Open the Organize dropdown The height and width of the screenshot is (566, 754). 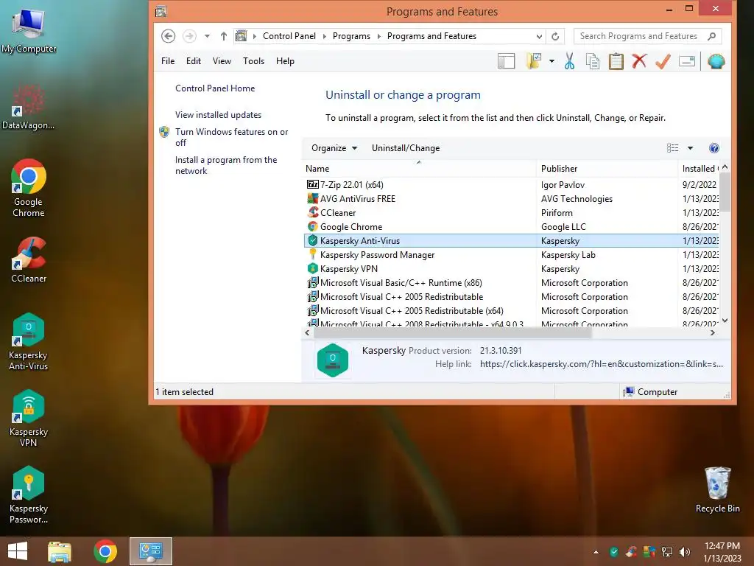[334, 148]
